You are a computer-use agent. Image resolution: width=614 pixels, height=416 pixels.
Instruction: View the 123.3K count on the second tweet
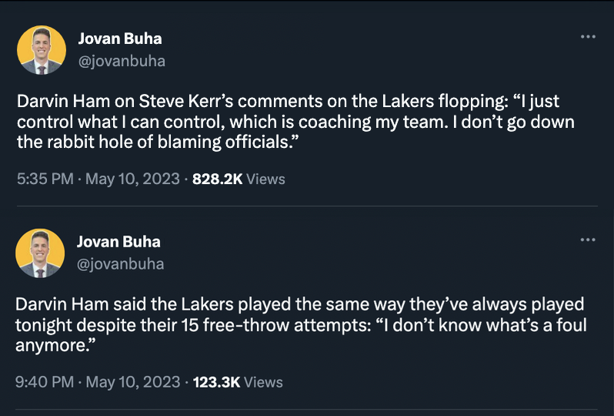[216, 381]
